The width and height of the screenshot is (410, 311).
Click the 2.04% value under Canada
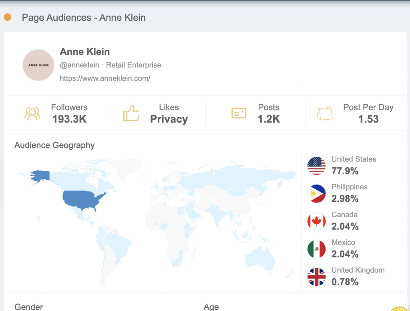point(345,226)
